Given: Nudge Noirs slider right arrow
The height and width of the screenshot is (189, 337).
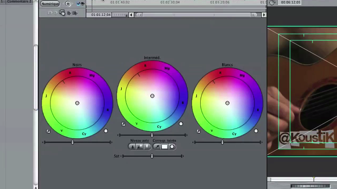Looking at the screenshot, I should (x=112, y=142).
